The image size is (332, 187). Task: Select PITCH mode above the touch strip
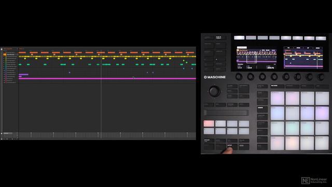209,105
